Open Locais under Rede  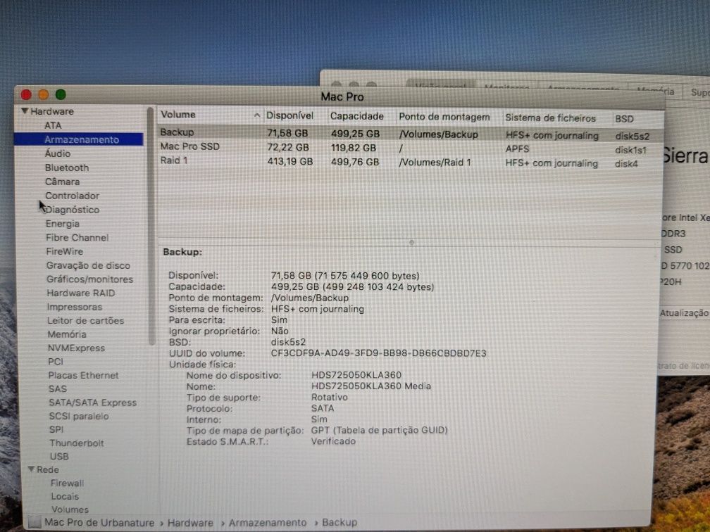65,496
